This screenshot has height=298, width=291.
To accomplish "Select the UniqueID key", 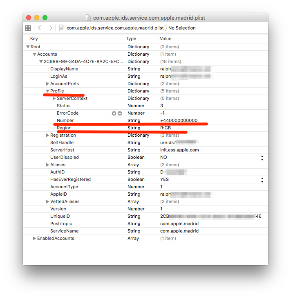I will (60, 216).
